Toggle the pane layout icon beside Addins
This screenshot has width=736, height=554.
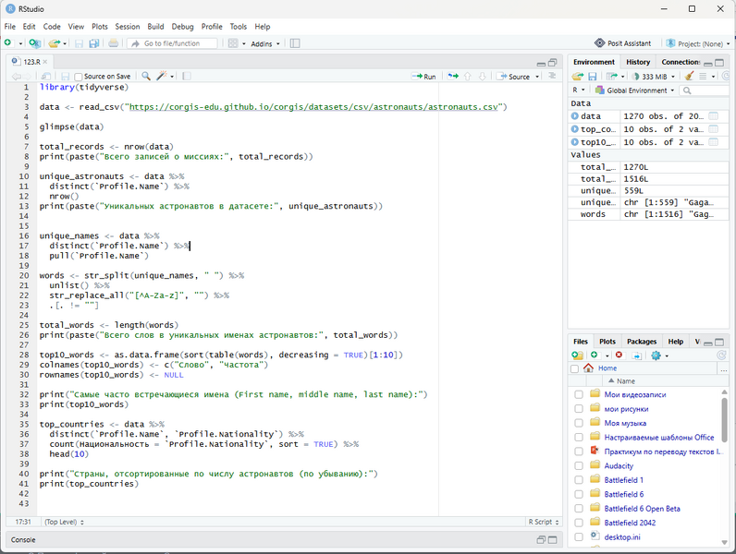click(x=295, y=43)
